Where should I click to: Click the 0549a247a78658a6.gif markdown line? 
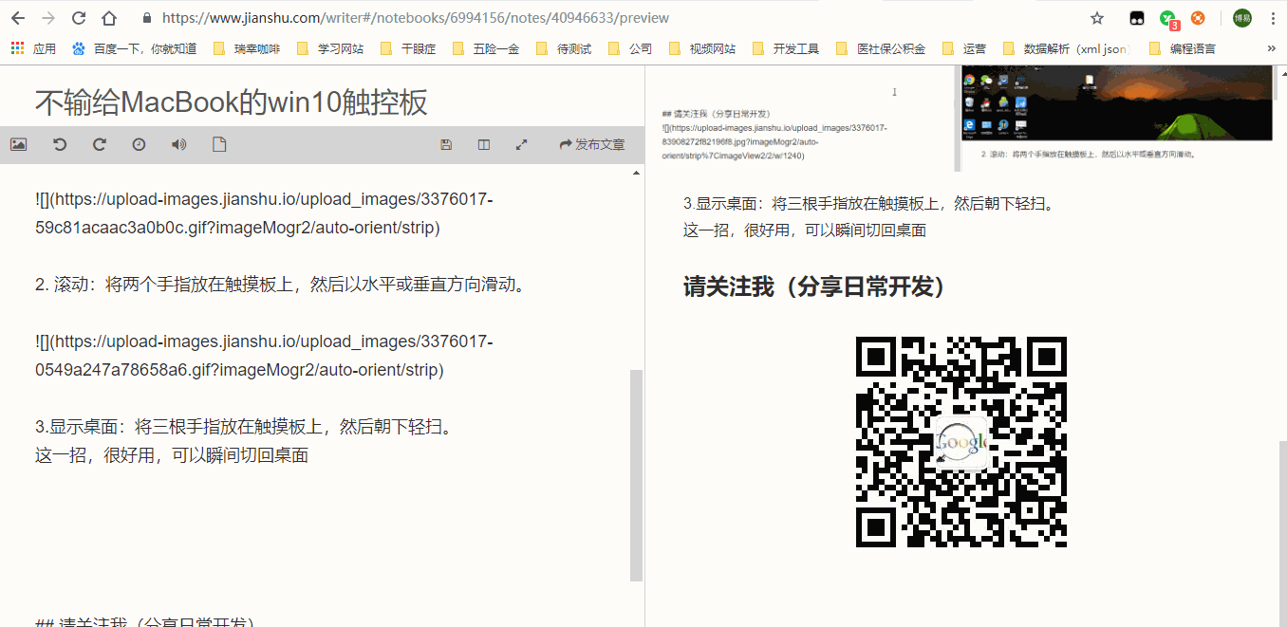(264, 355)
